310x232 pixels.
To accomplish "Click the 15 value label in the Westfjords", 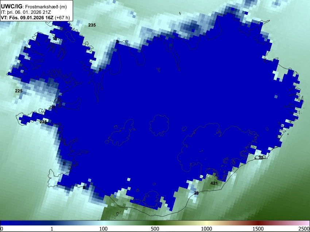I will click(55, 39).
